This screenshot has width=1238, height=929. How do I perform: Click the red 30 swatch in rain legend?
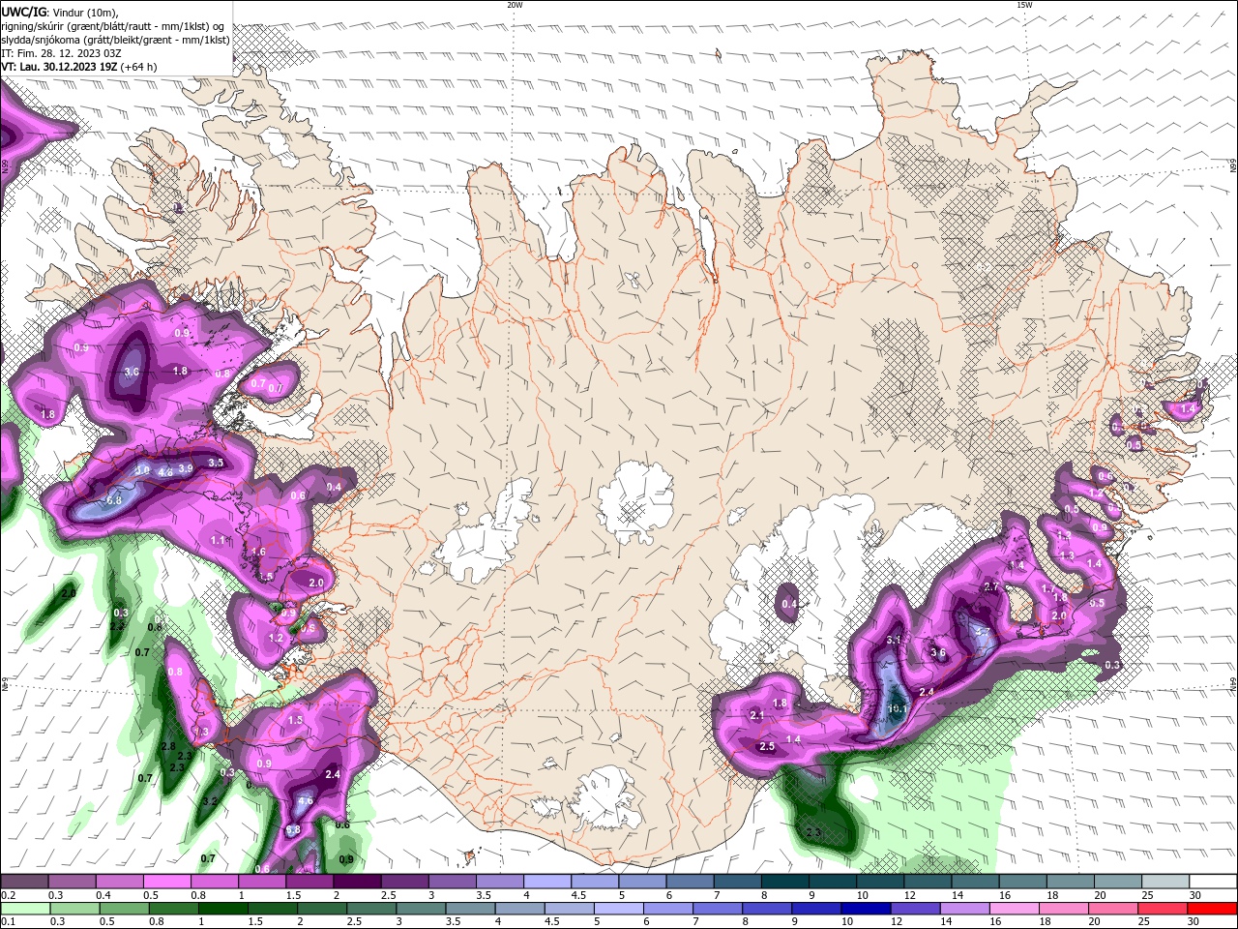click(1212, 909)
